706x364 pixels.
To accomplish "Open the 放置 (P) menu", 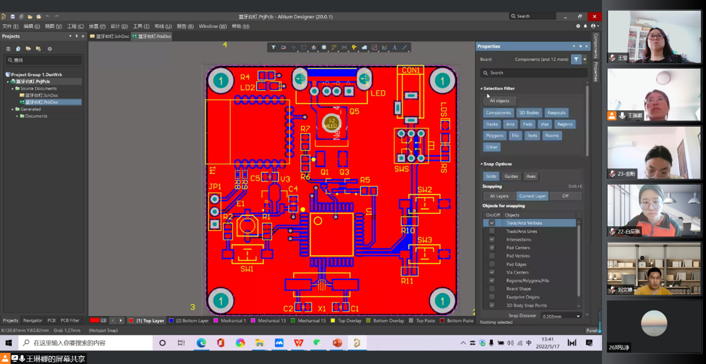I will [97, 26].
